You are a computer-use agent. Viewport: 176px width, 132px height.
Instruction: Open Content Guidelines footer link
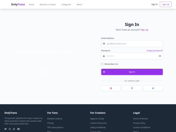142,127
